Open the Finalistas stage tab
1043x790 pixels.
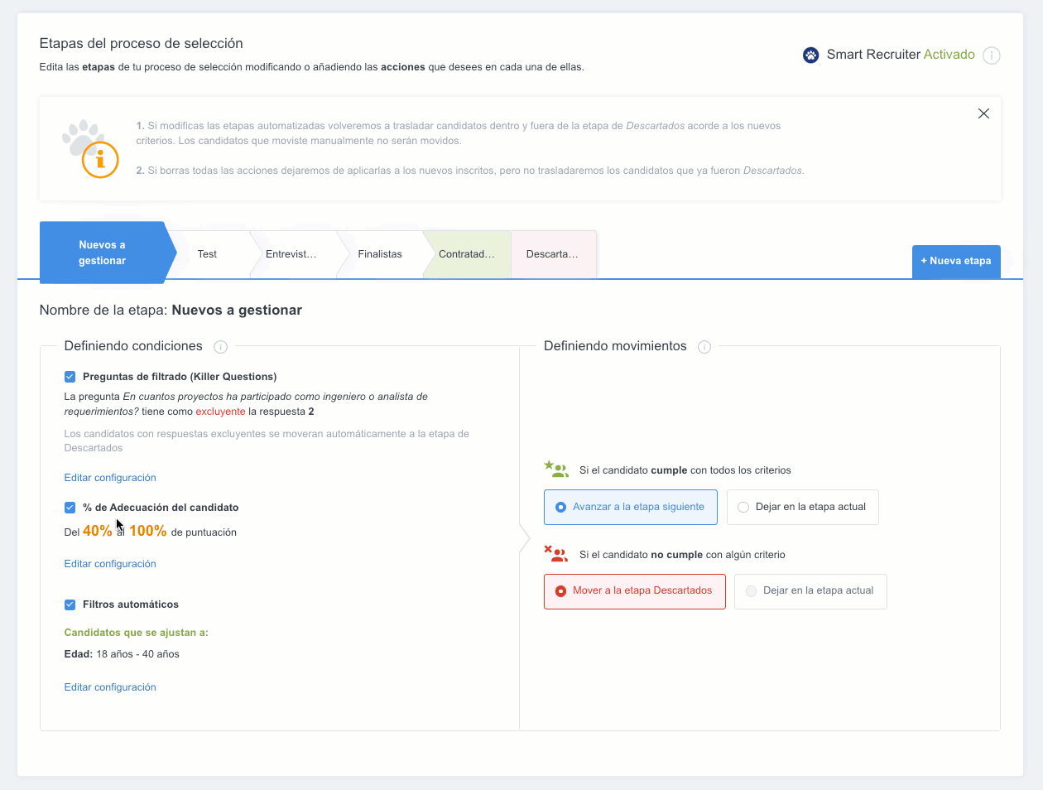(x=380, y=254)
